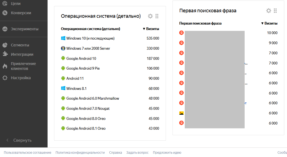This screenshot has height=157, width=287.
Task: Select the Google Android 10 row
Action: coord(110,58)
